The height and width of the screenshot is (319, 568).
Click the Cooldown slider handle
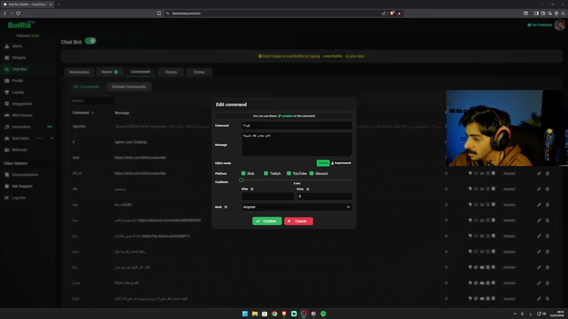click(241, 180)
